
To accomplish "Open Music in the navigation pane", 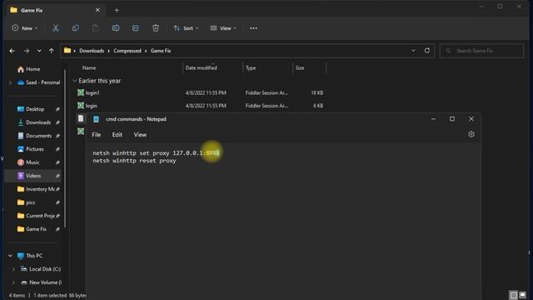I will click(32, 162).
